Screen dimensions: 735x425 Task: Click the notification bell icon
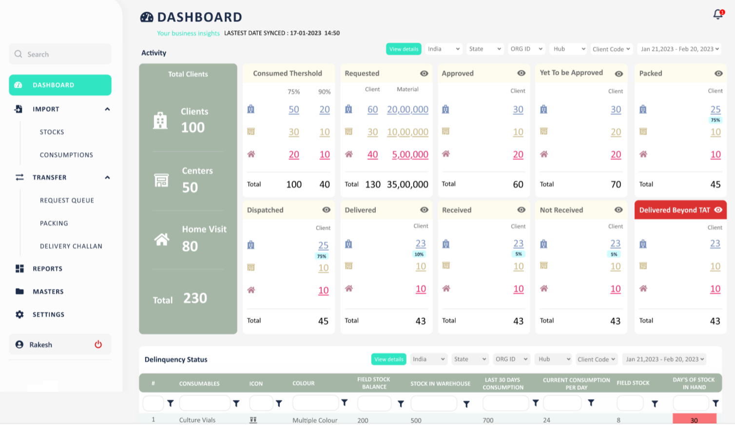point(718,15)
